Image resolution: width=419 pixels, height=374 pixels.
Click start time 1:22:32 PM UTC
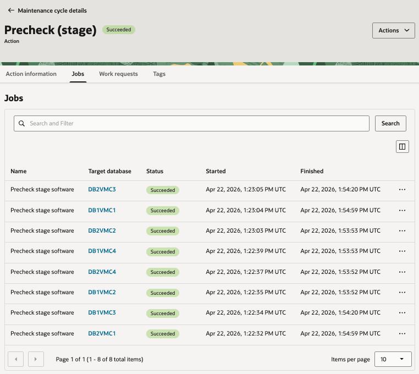(x=246, y=333)
